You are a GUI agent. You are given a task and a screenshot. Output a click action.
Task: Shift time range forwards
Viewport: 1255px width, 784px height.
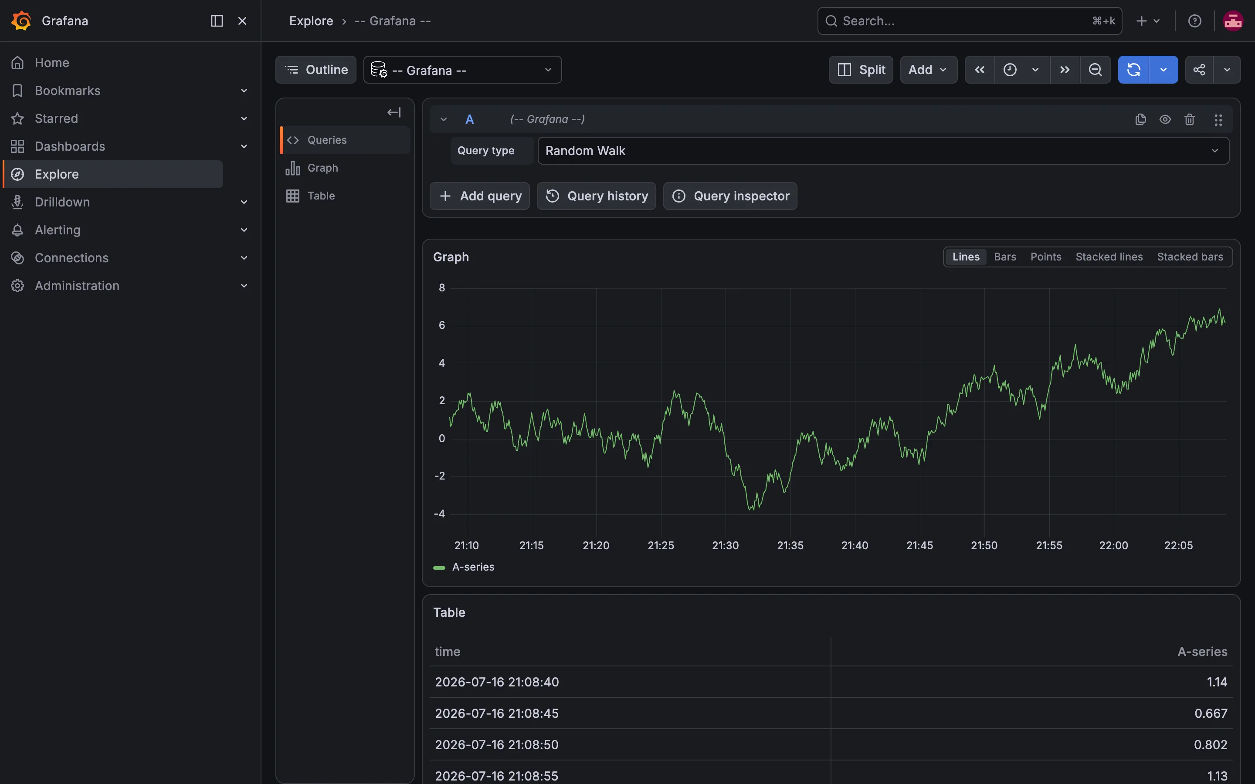coord(1065,70)
